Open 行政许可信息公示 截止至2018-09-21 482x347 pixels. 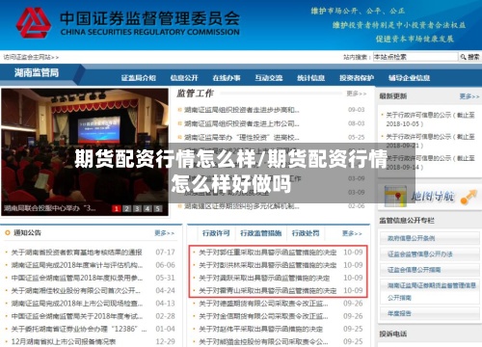430,141
